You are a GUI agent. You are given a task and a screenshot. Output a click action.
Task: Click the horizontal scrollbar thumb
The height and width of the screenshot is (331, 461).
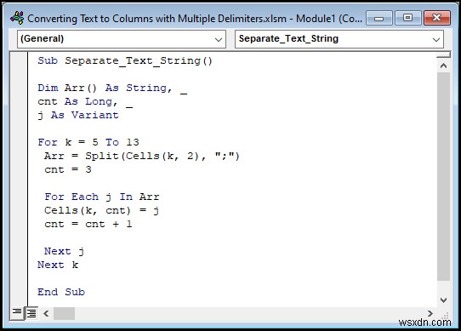[64, 313]
